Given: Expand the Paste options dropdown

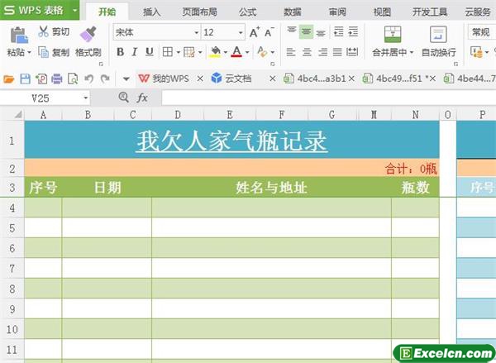Looking at the screenshot, I should point(29,52).
